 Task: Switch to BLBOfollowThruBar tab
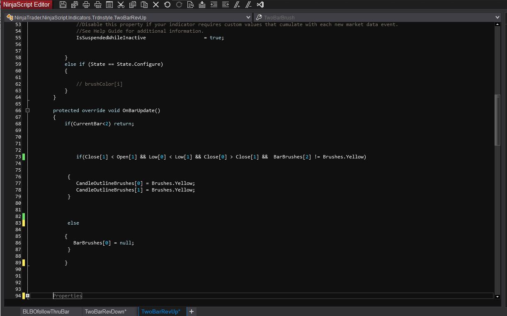pos(46,311)
